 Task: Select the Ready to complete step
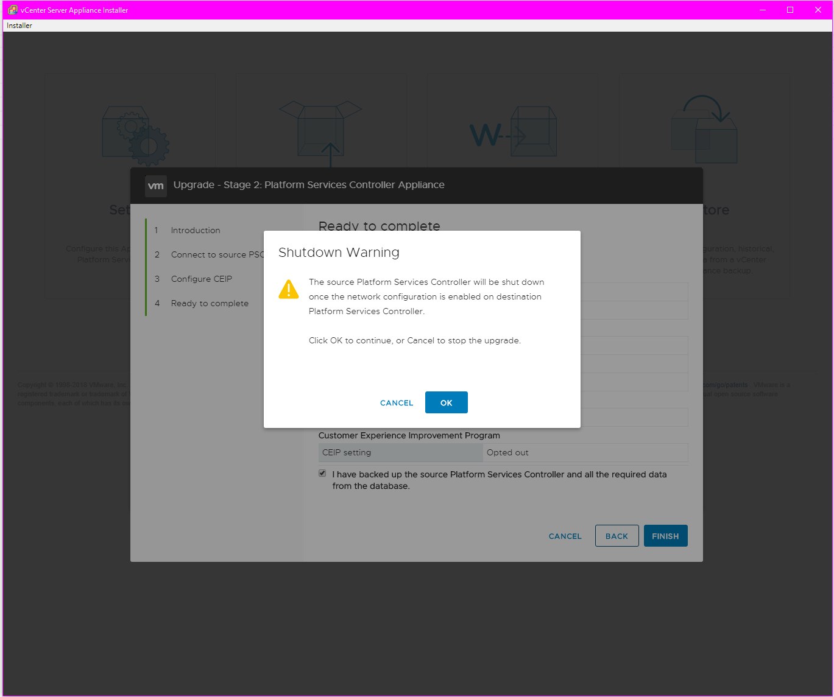click(x=210, y=303)
